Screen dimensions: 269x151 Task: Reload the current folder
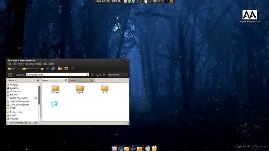53,69
